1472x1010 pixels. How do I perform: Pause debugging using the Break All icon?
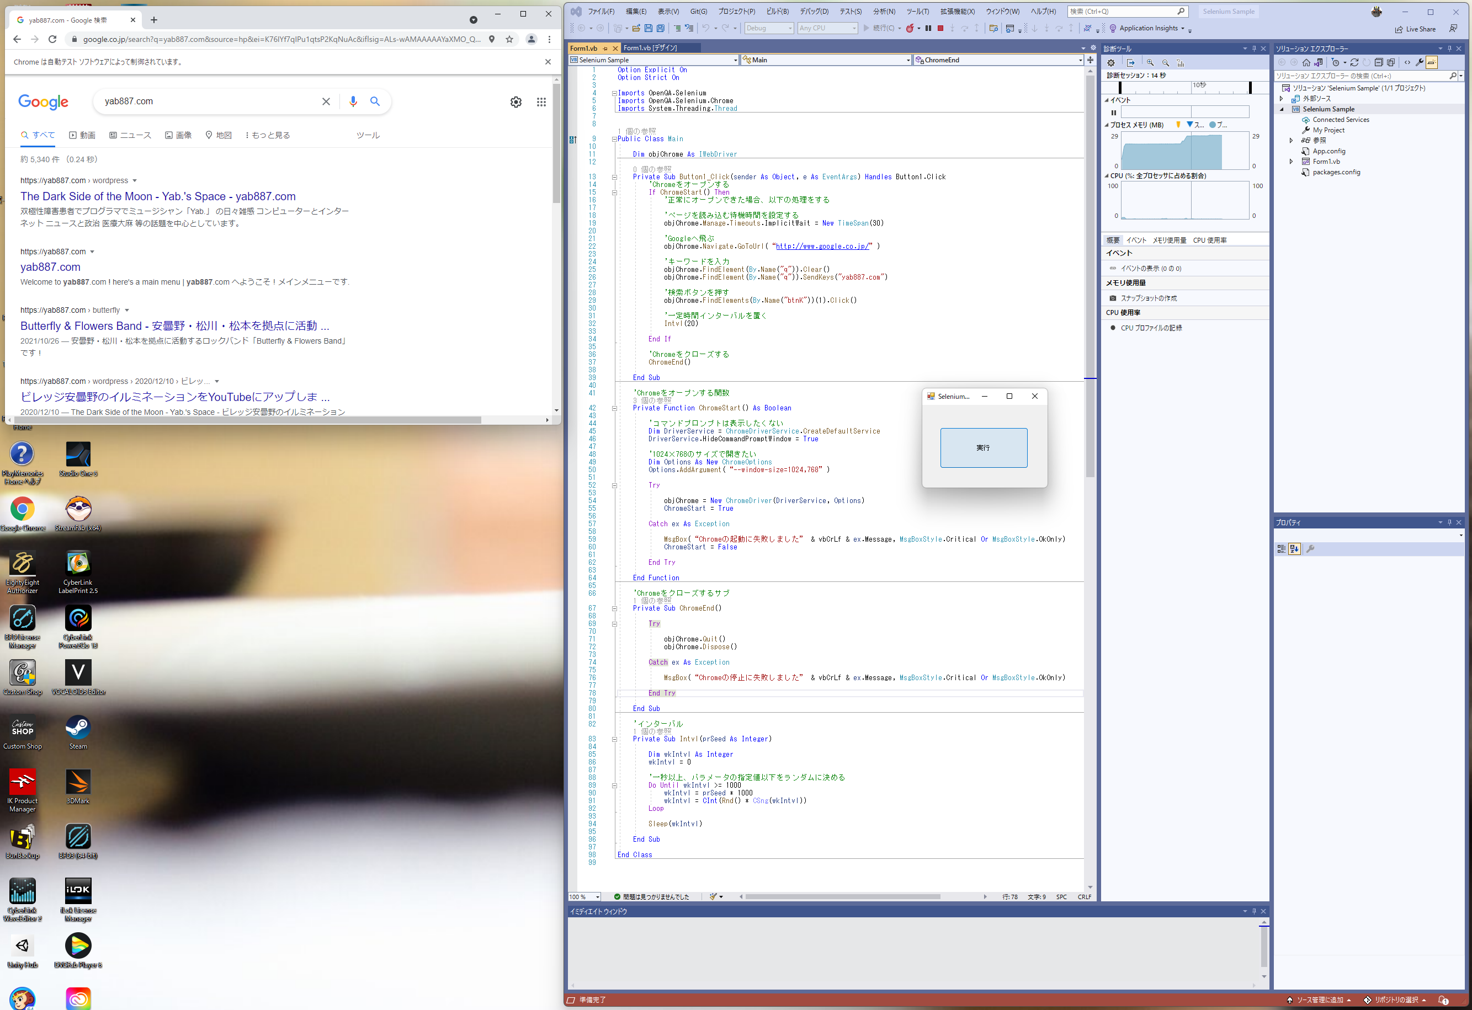(928, 29)
